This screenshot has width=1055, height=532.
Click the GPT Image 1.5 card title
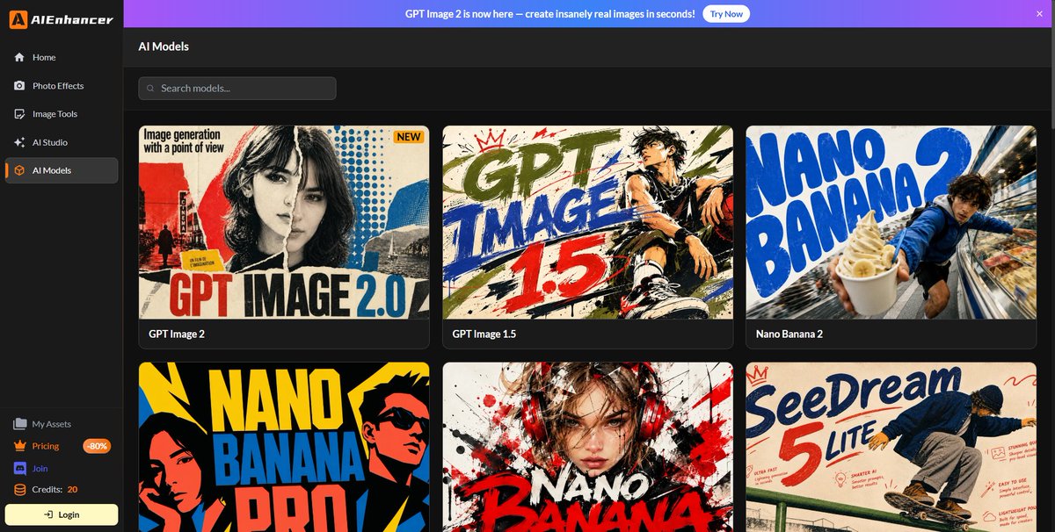point(484,334)
